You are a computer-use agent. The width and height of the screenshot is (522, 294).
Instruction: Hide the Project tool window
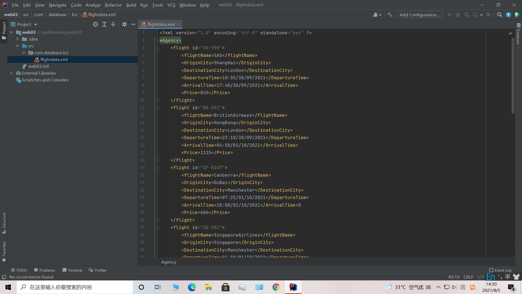point(133,24)
